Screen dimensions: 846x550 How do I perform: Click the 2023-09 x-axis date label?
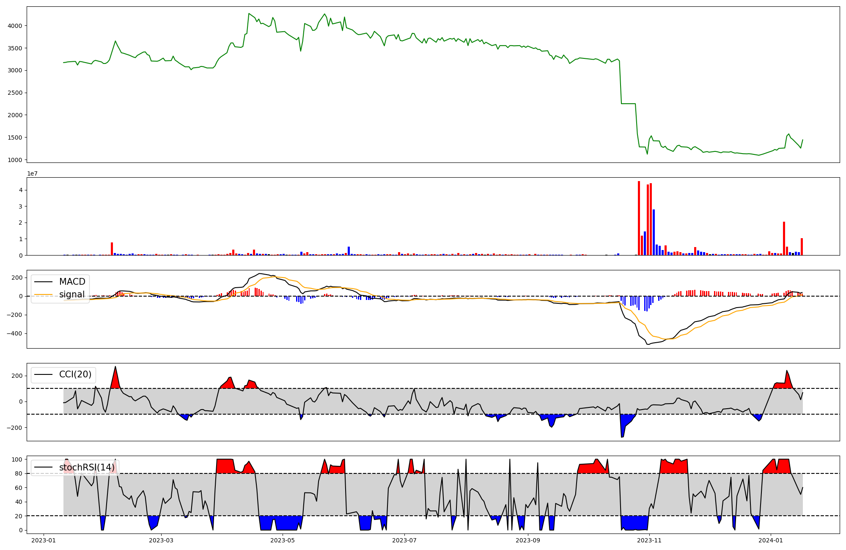(528, 540)
